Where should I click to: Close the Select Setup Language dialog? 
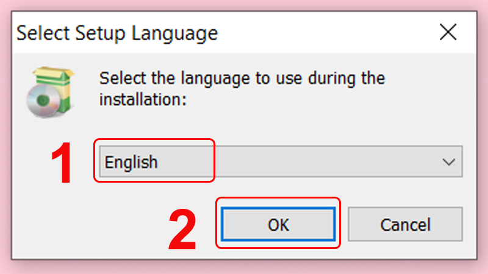coord(448,32)
